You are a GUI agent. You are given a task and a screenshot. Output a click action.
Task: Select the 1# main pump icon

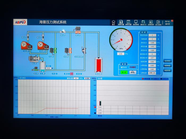click(27, 46)
